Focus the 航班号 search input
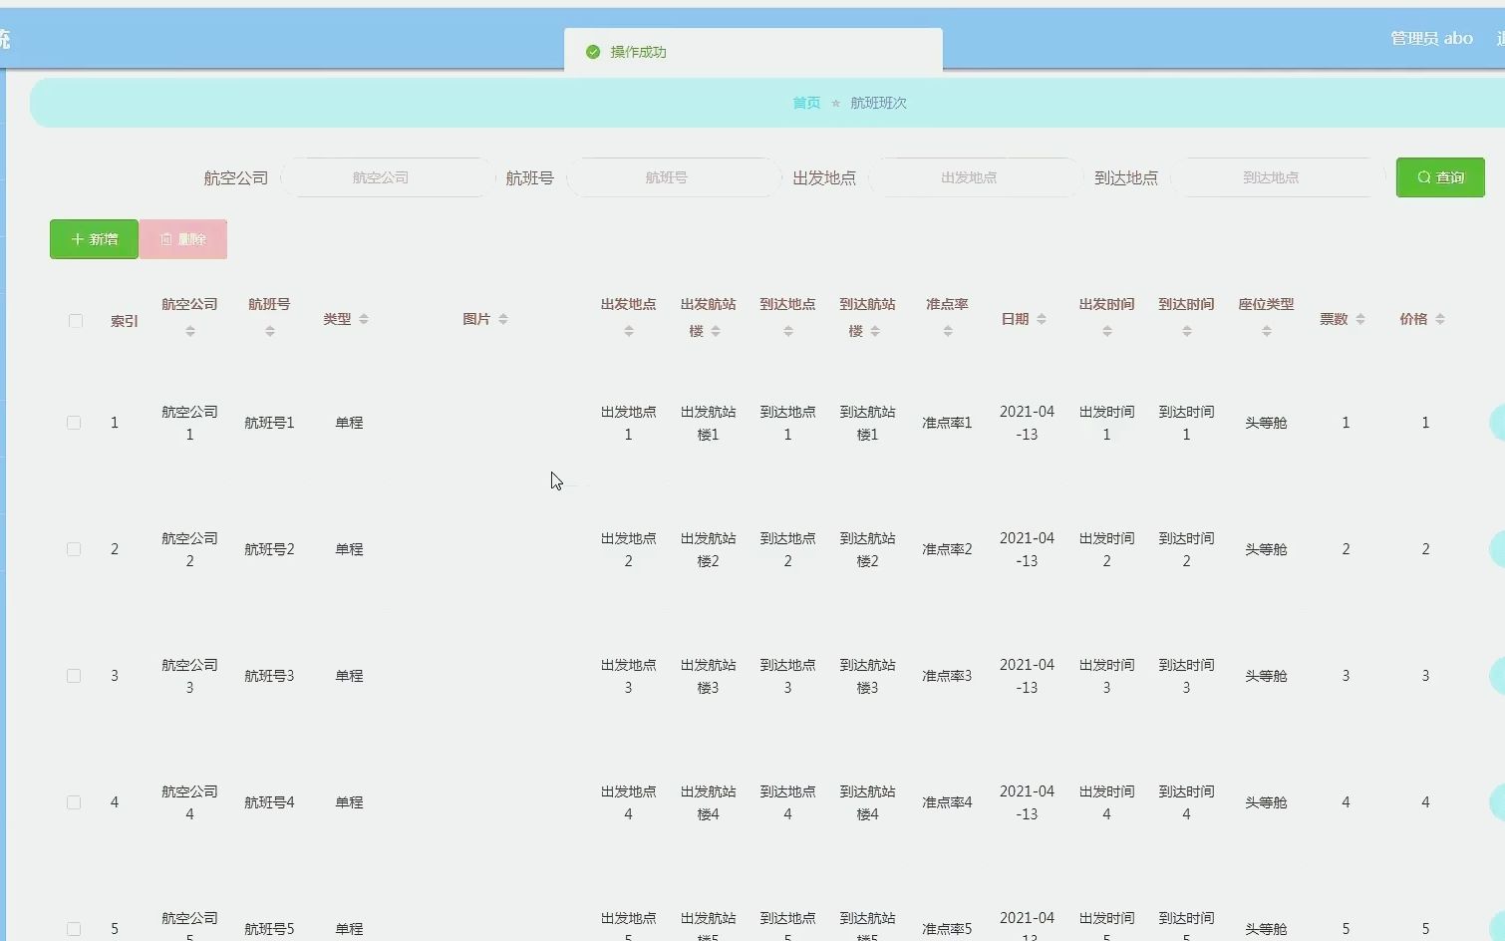The height and width of the screenshot is (941, 1505). (x=674, y=177)
